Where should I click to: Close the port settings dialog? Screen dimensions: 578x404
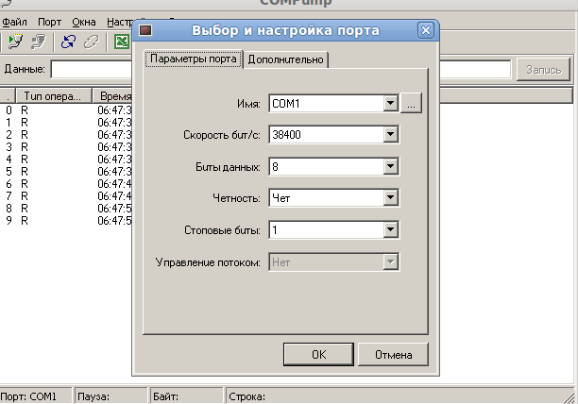pos(425,30)
